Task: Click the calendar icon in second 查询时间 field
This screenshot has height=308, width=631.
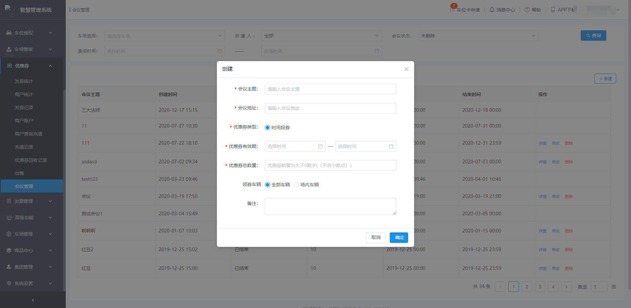Action: click(x=377, y=51)
